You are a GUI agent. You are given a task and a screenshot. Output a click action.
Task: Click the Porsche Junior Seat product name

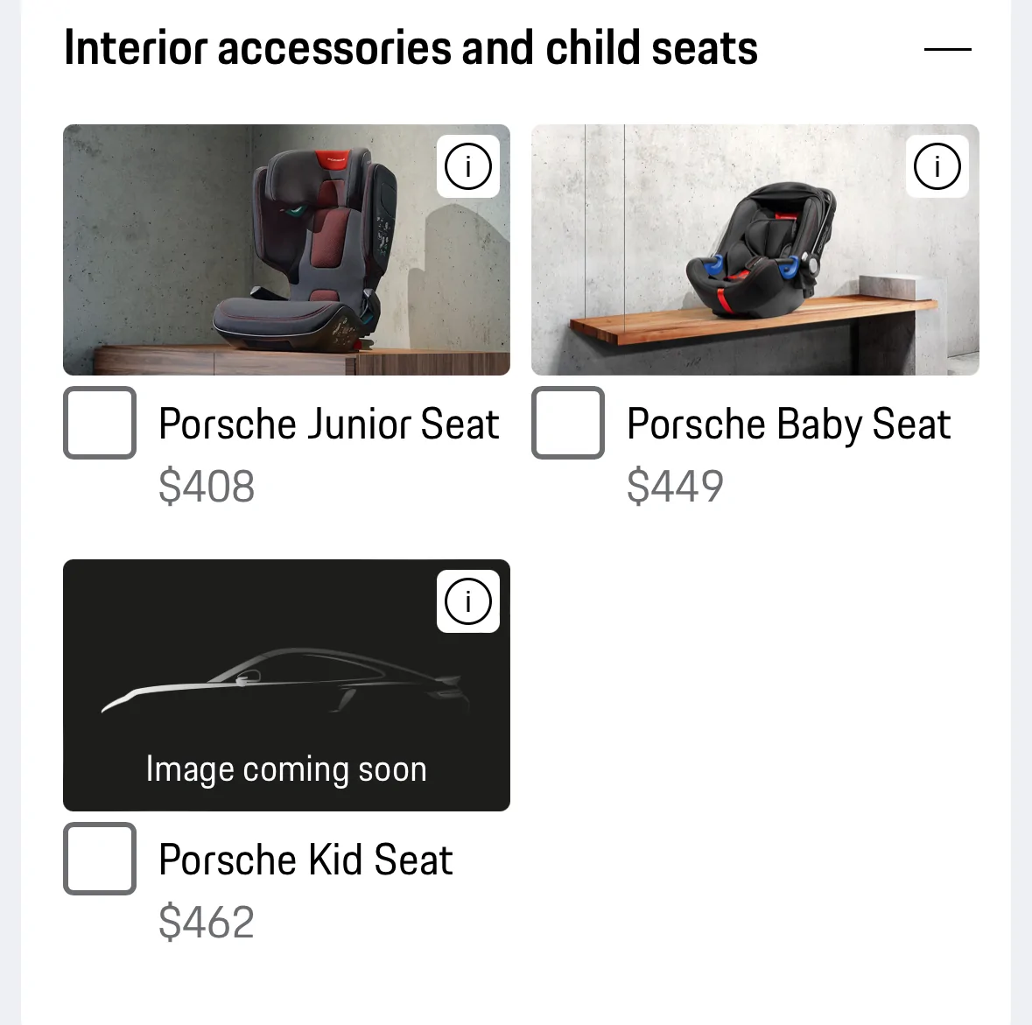coord(328,424)
